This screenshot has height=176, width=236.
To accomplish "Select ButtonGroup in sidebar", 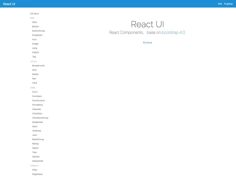I will coord(38,31).
